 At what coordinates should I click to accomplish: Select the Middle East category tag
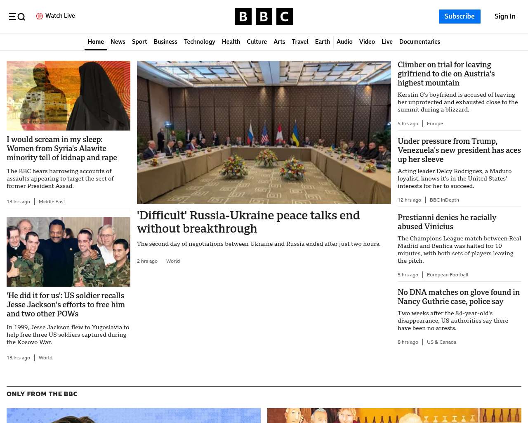tap(52, 202)
